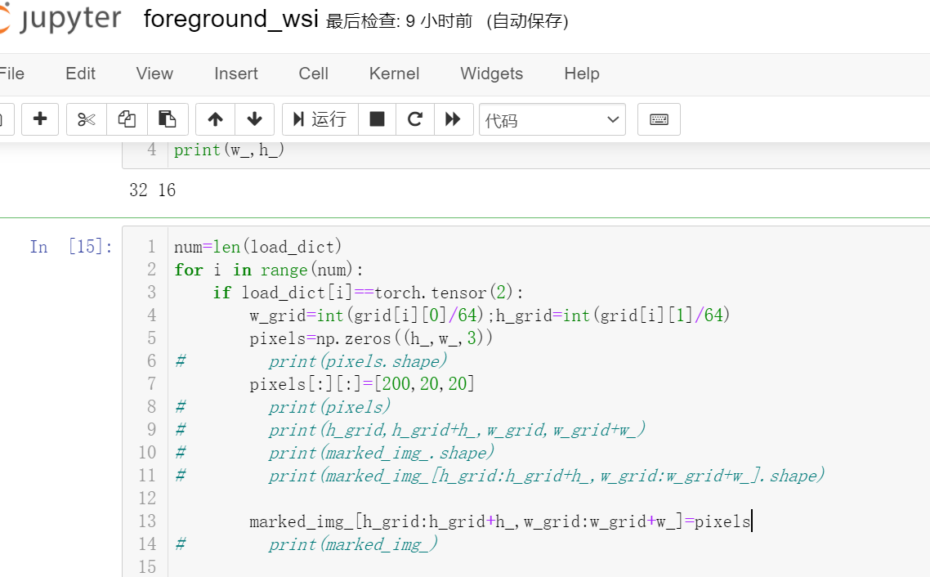Viewport: 930px width, 577px height.
Task: Move the selected cell up
Action: (214, 119)
